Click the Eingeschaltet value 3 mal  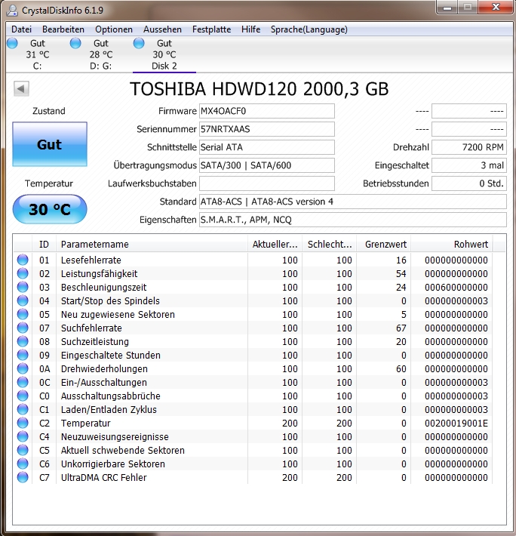point(469,165)
